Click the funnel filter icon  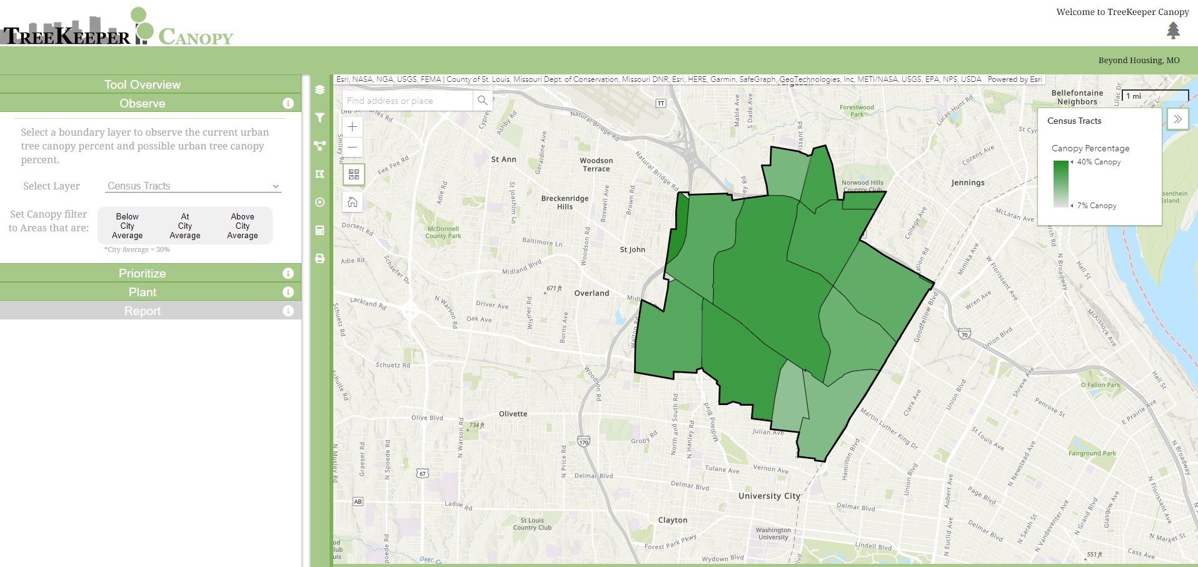pos(320,118)
